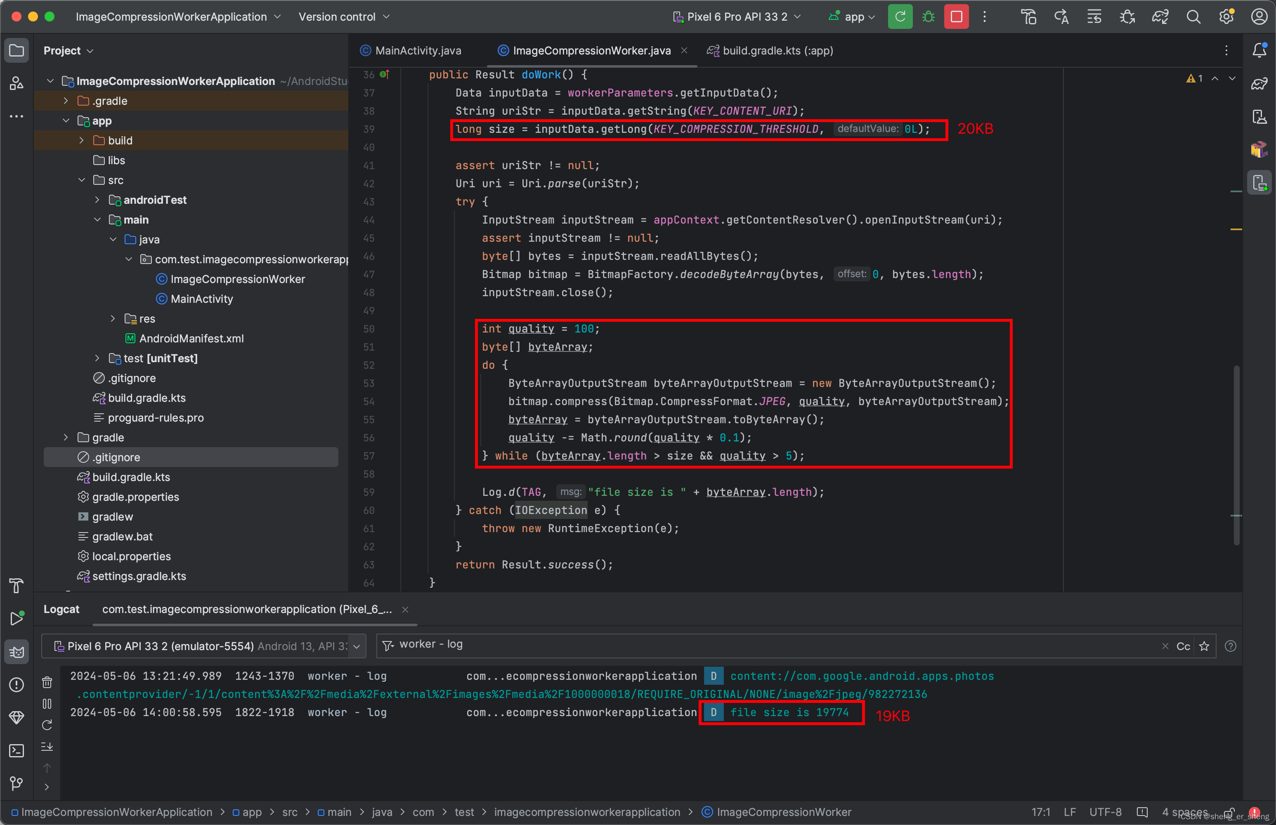Screen dimensions: 1276x825
Task: Expand the .gradle folder
Action: coord(66,101)
